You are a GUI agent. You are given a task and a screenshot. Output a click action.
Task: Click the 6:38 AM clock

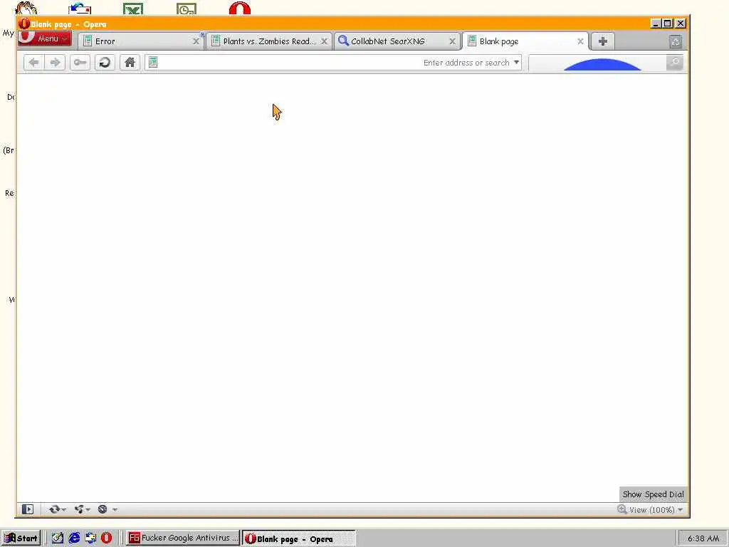tap(703, 538)
